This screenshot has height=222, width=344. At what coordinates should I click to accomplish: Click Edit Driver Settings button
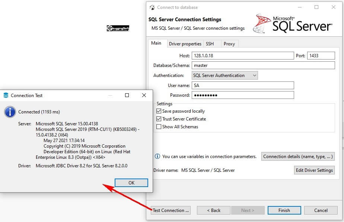point(314,170)
